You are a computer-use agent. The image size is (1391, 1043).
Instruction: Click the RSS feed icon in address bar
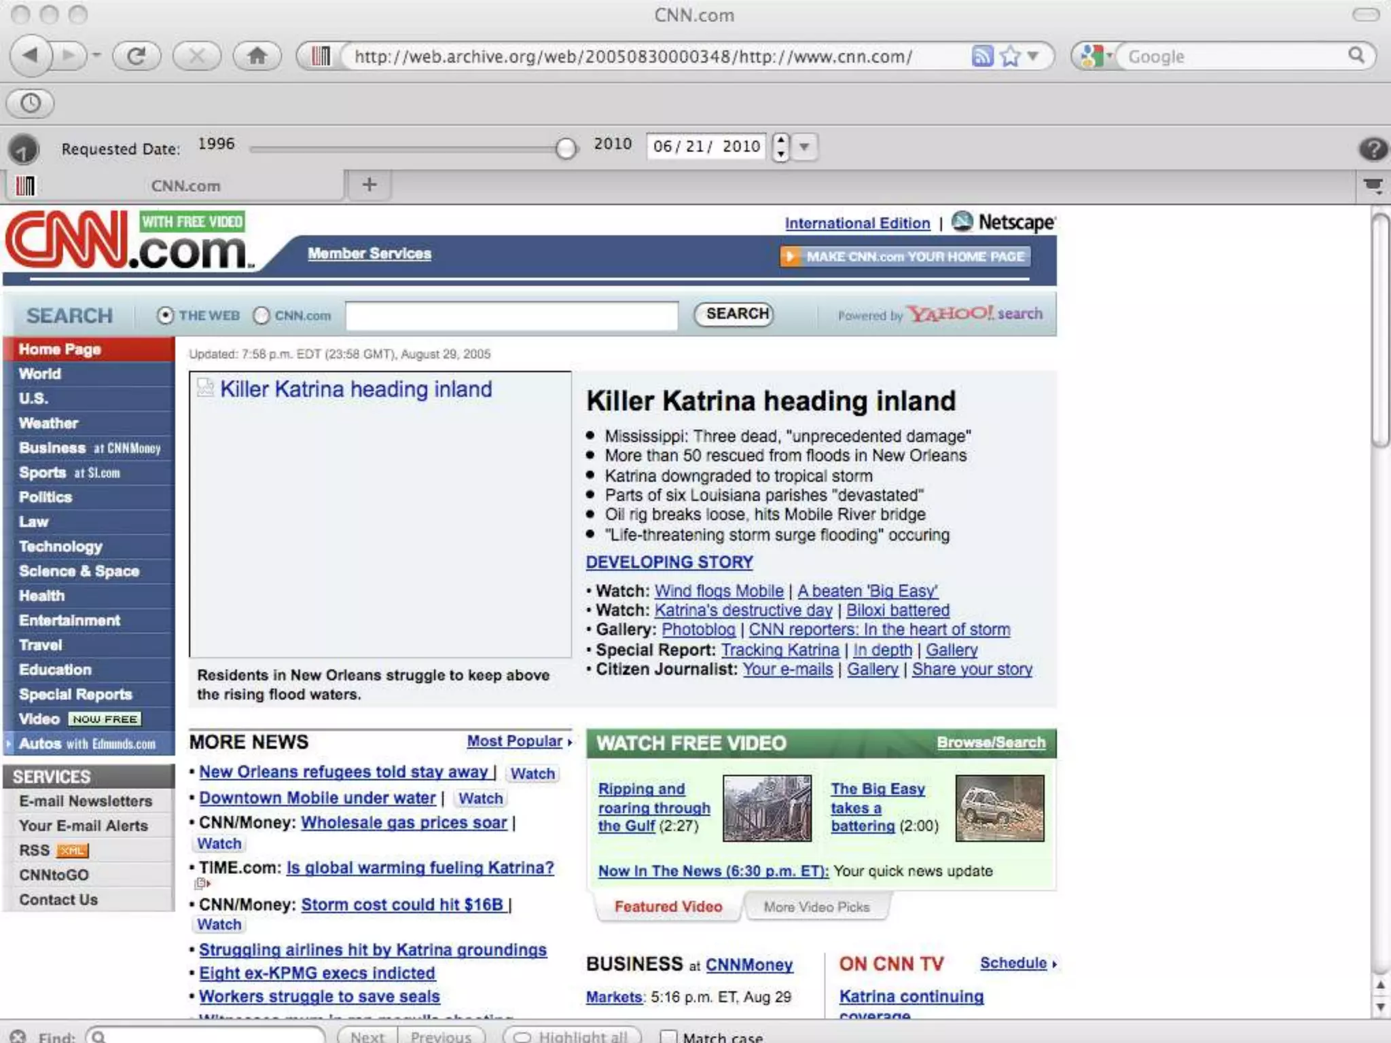(x=982, y=56)
